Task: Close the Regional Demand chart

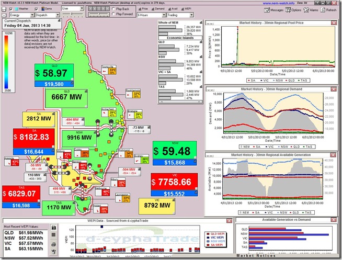Action: 334,89
